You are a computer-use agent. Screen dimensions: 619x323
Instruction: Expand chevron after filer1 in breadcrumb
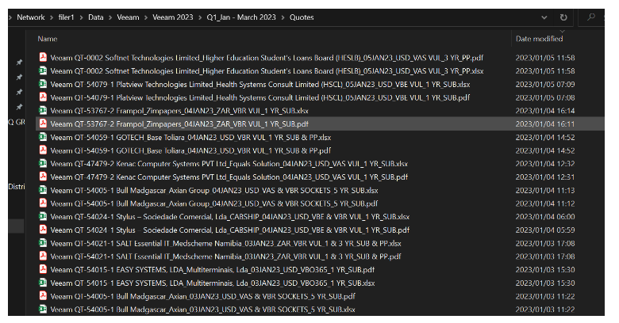(81, 17)
